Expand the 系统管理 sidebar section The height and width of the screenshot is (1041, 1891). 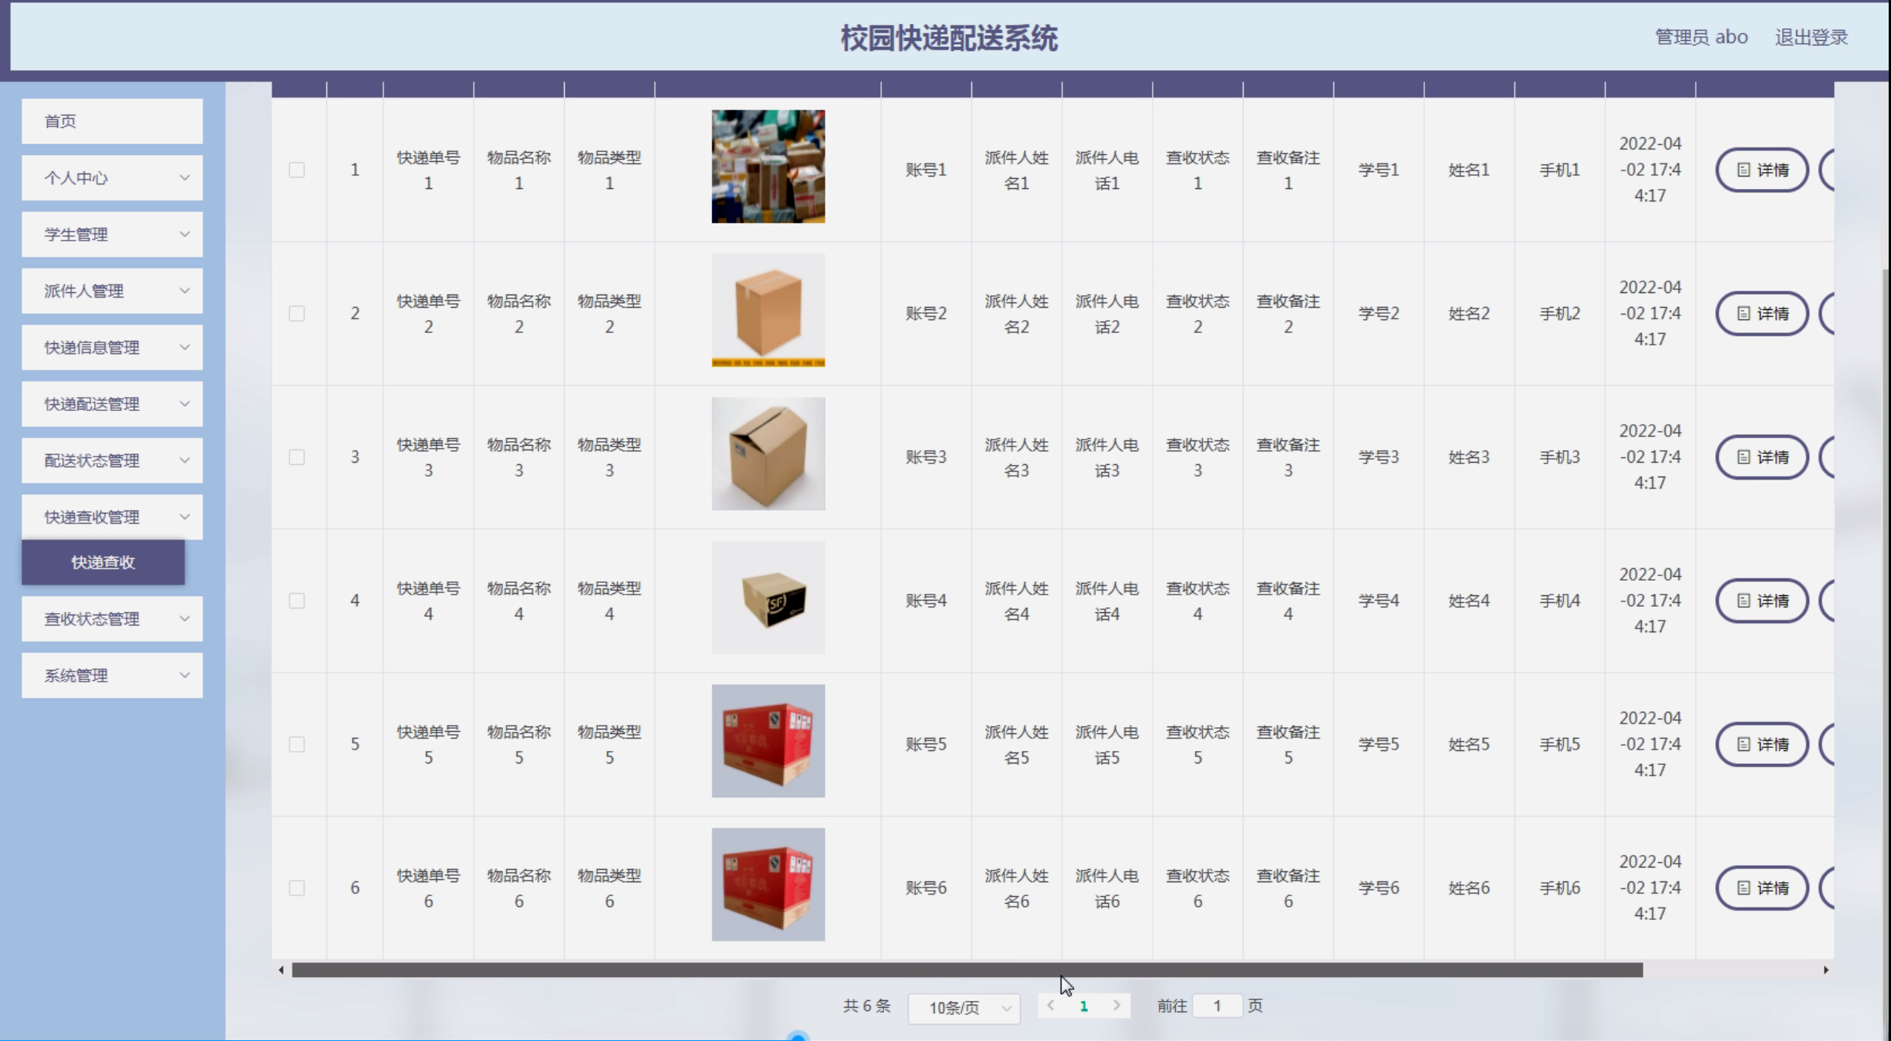(x=113, y=675)
